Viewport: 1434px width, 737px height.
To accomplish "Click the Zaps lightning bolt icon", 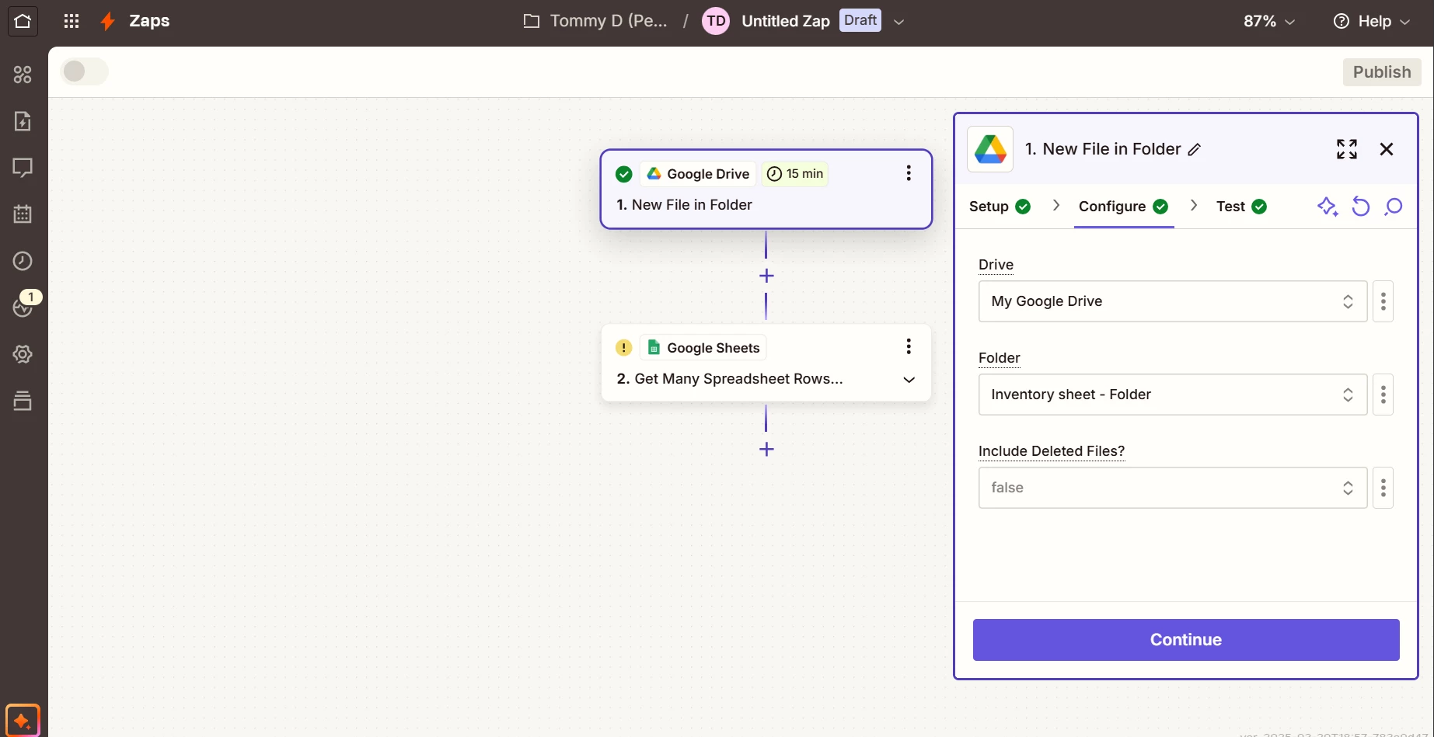I will point(108,21).
